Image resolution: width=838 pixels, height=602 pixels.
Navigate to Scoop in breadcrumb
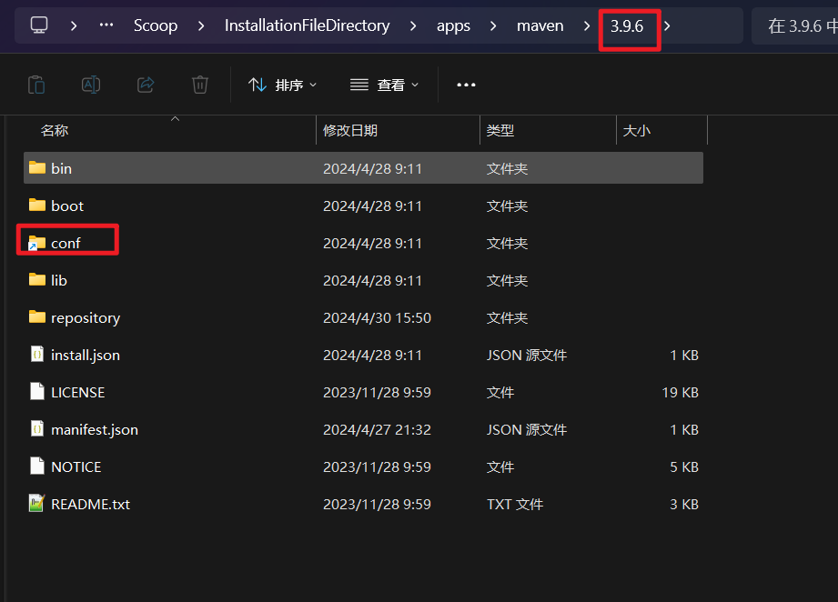pyautogui.click(x=156, y=25)
